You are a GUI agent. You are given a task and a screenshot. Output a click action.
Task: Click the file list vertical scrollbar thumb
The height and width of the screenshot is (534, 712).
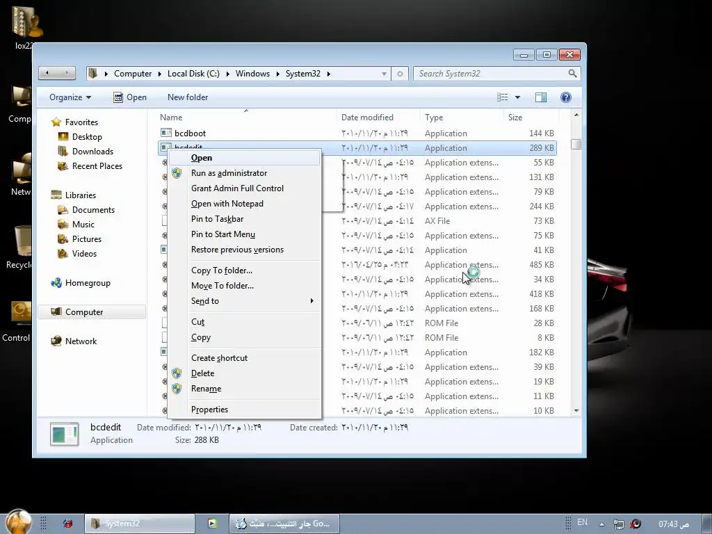tap(576, 144)
